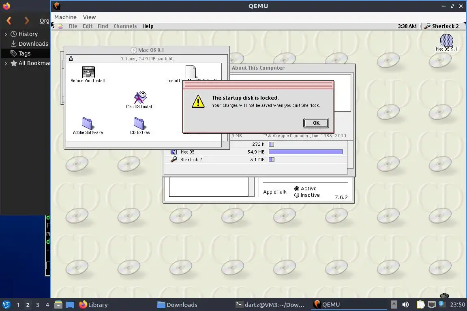Open the QEMU View menu
The image size is (467, 311).
tap(89, 17)
